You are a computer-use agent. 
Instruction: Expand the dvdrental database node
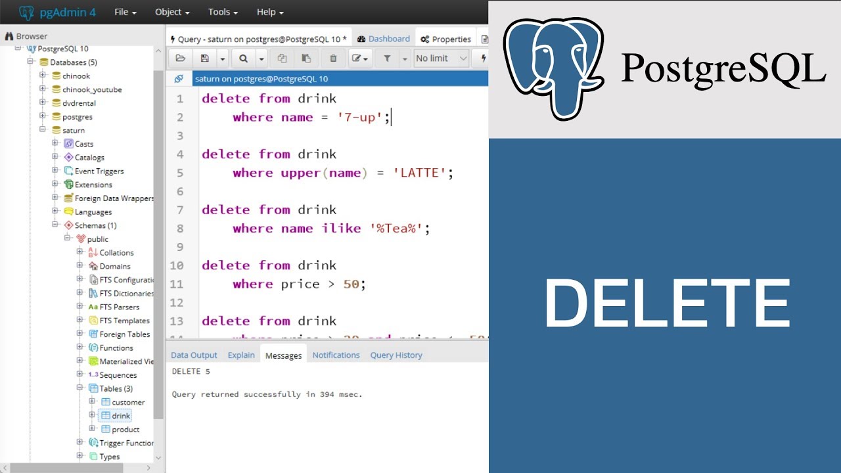[x=43, y=102]
